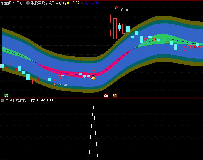This screenshot has width=203, height=160.
Task: Click the 中线波幅: -0.02 value
Action: pos(68,3)
